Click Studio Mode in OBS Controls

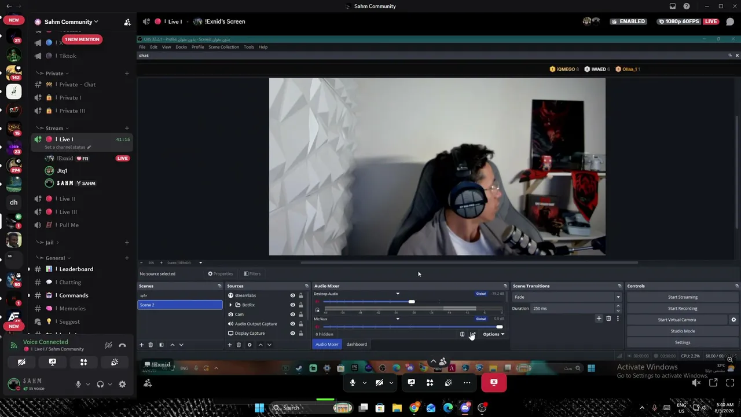[x=683, y=331]
